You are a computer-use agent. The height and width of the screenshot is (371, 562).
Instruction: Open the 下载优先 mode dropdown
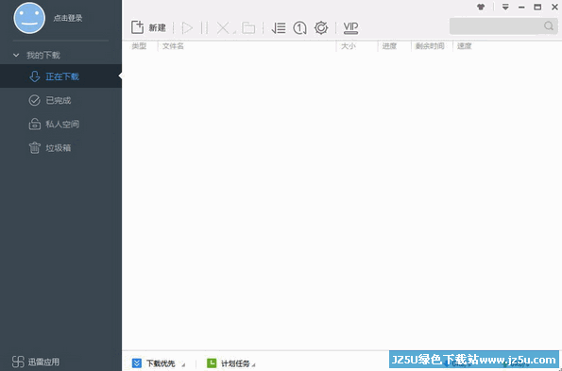tap(159, 363)
